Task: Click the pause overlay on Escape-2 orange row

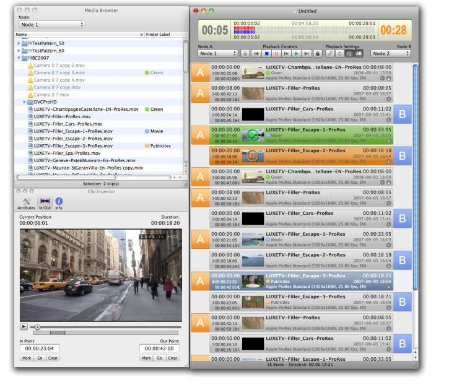Action: point(252,156)
